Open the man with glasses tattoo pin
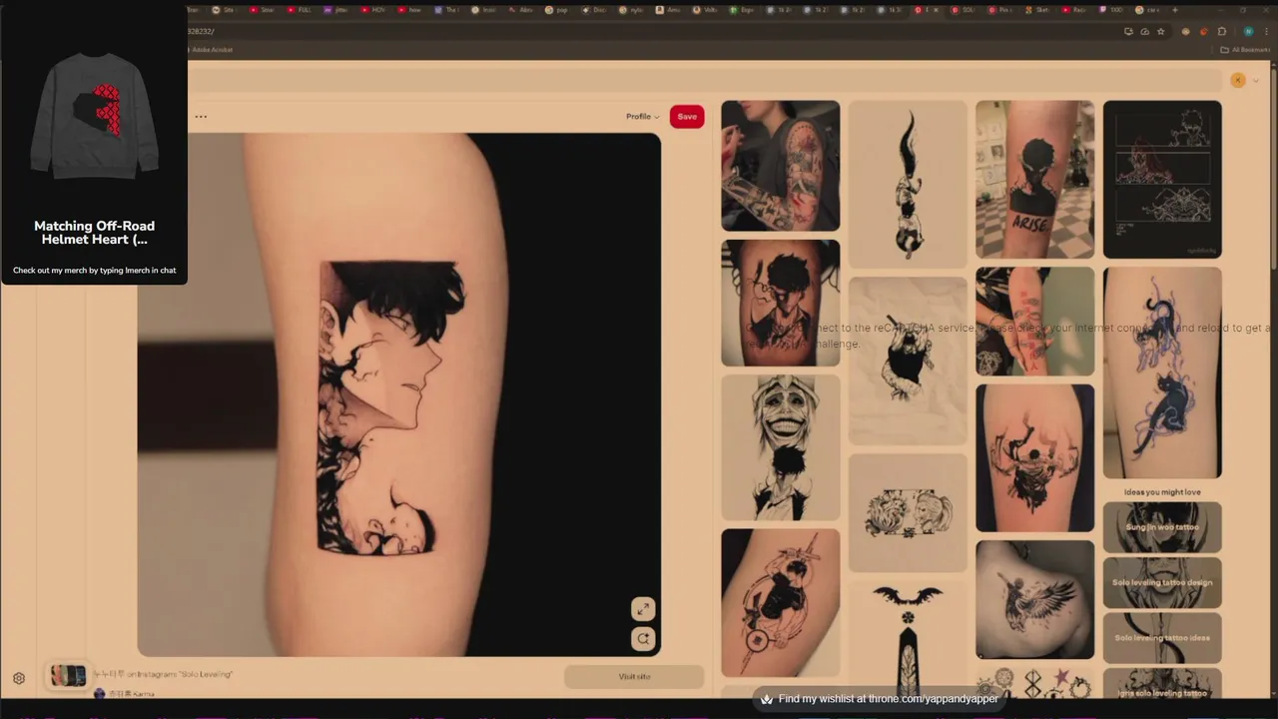Image resolution: width=1278 pixels, height=719 pixels. (x=780, y=303)
